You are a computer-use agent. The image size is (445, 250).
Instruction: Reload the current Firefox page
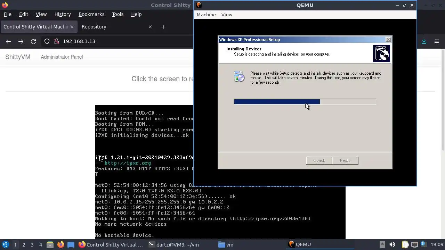(33, 41)
